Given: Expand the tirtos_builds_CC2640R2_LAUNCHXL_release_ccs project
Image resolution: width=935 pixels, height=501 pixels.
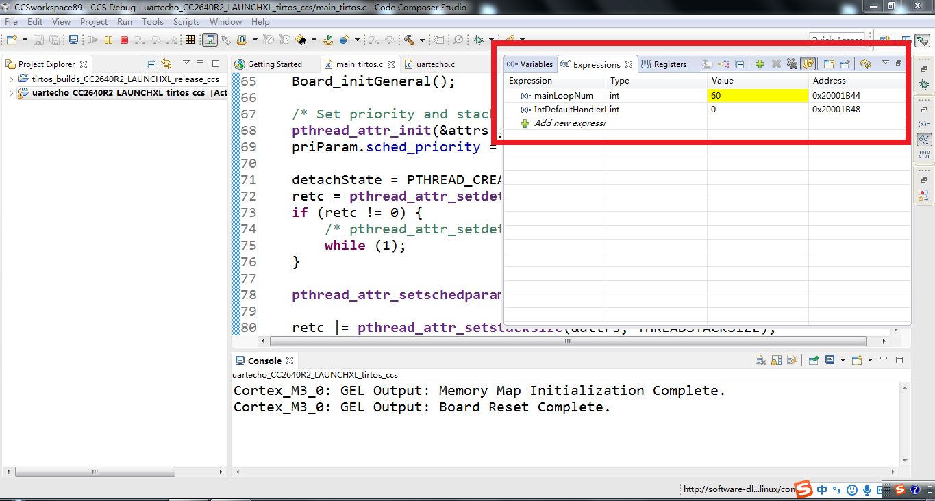Looking at the screenshot, I should pyautogui.click(x=11, y=79).
